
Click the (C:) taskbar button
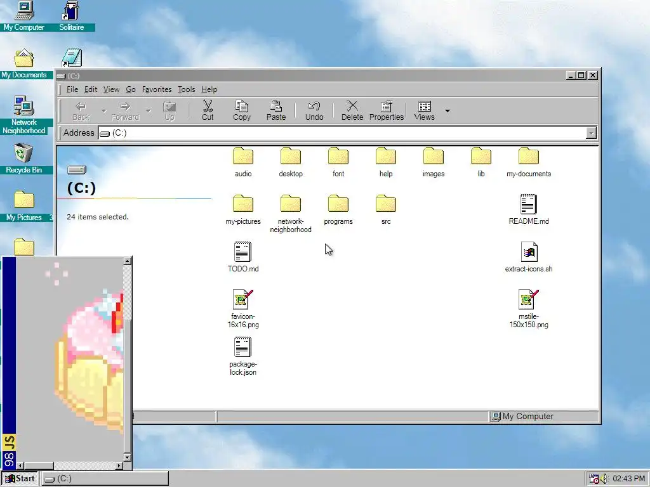pyautogui.click(x=105, y=479)
